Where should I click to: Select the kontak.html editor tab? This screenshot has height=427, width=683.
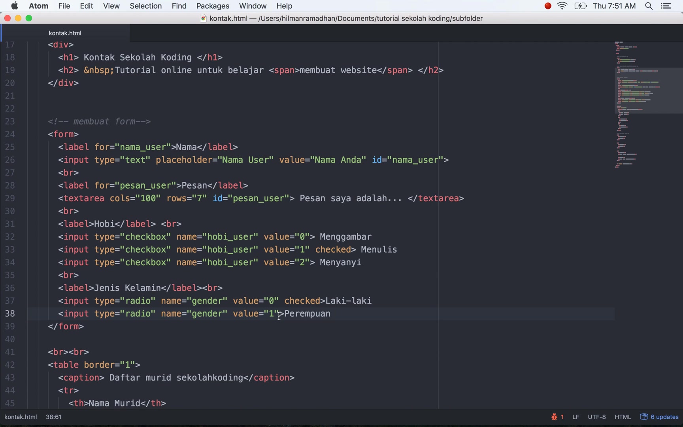[65, 33]
